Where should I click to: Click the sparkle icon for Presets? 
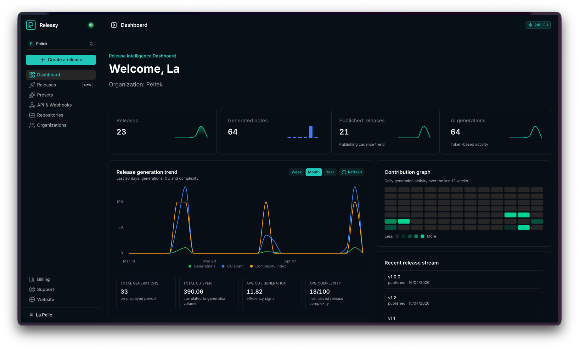32,95
